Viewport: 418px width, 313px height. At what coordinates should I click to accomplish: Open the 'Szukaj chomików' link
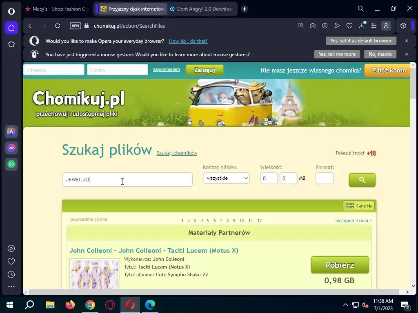[177, 153]
